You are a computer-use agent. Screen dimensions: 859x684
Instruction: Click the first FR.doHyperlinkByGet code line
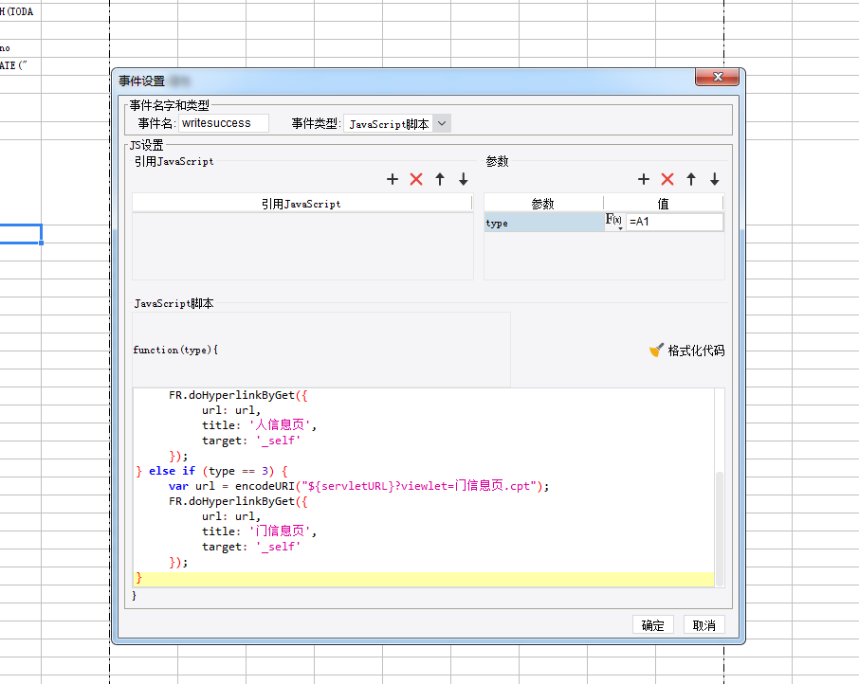[238, 395]
